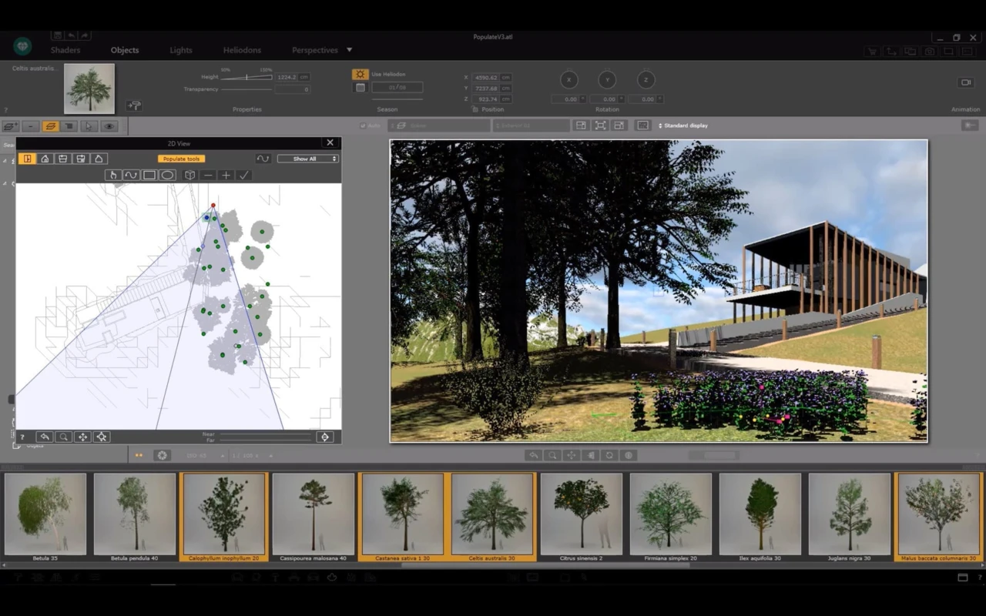Click the freehand curve populate tool
The height and width of the screenshot is (616, 986).
[x=131, y=176]
